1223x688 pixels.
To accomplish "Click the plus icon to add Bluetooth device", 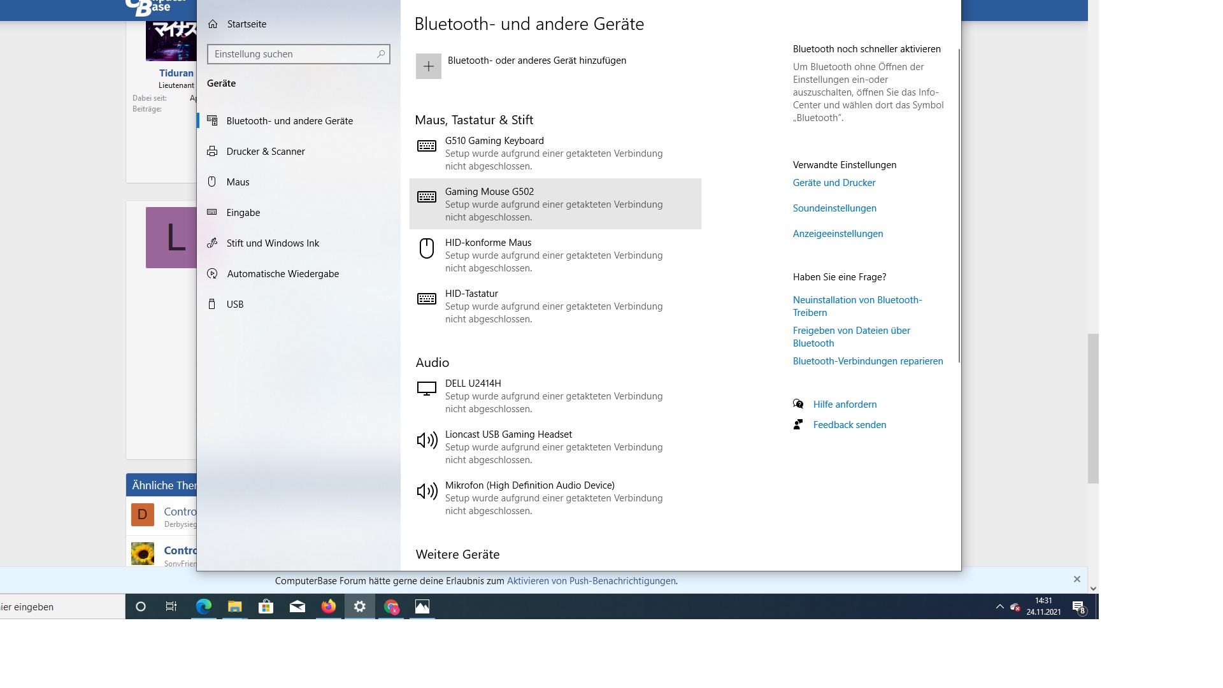I will [428, 66].
